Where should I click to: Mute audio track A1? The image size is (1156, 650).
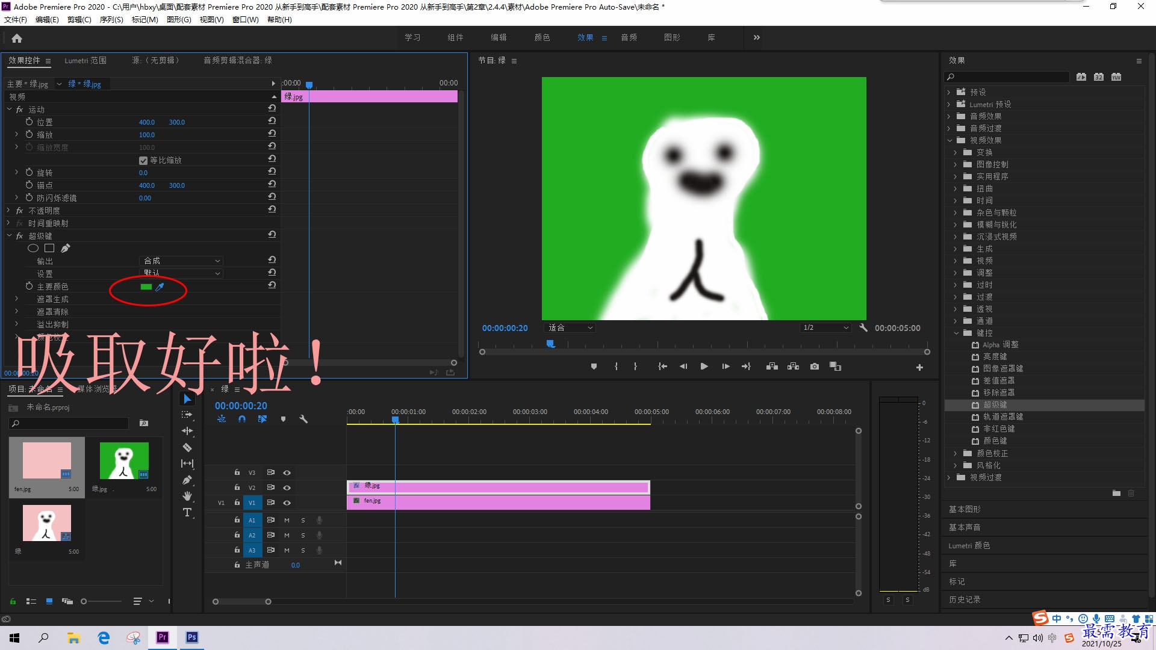[x=287, y=520]
